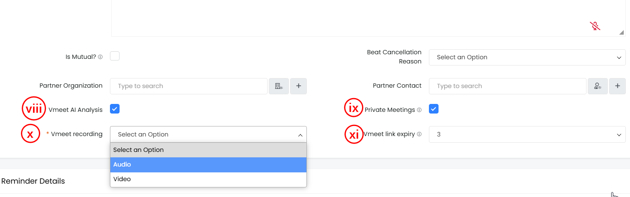This screenshot has width=630, height=197.
Task: Click the muted microphone icon in textarea
Action: tap(595, 27)
